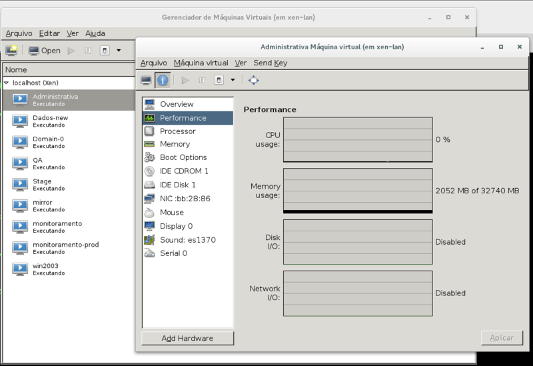Open shutdown options dropdown in detail window
533x366 pixels.
(x=233, y=80)
